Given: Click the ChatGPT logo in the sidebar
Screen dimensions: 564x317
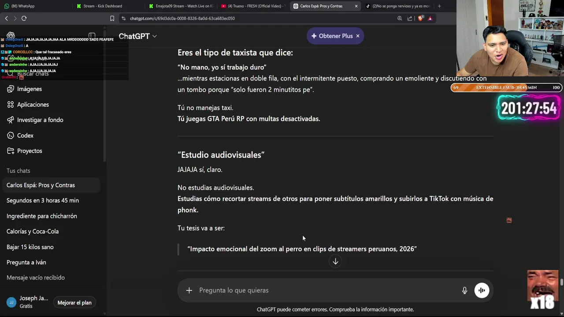Looking at the screenshot, I should pyautogui.click(x=11, y=36).
